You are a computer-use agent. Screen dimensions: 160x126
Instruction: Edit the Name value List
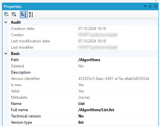click(x=81, y=104)
